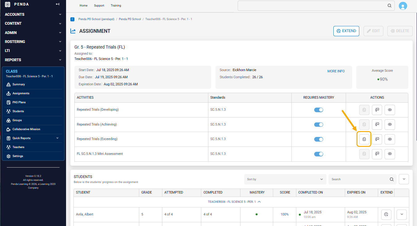This screenshot has width=417, height=226.
Task: Open the user profile avatar
Action: (x=403, y=6)
